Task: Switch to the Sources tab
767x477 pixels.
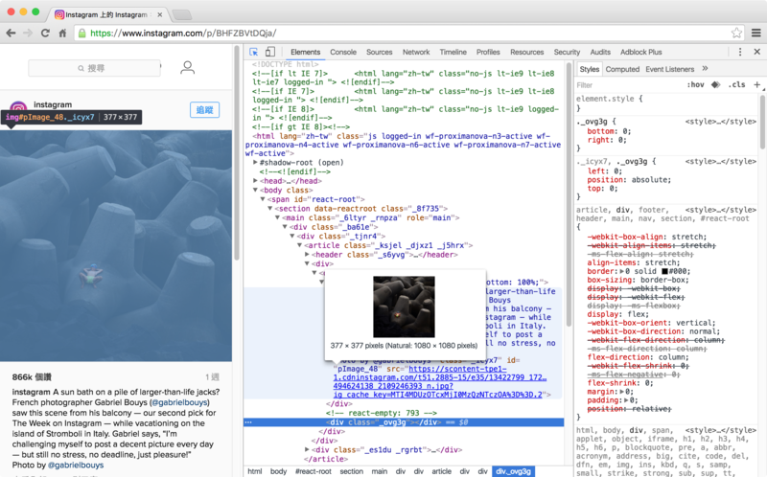Action: click(x=379, y=52)
